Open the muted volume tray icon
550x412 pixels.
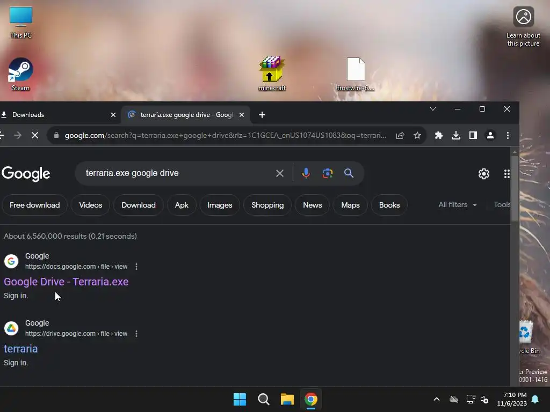point(485,399)
